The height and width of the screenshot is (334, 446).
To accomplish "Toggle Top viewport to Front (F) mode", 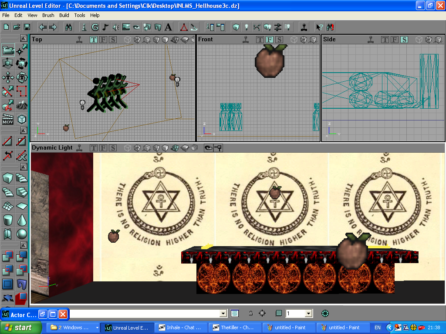I will pyautogui.click(x=103, y=40).
